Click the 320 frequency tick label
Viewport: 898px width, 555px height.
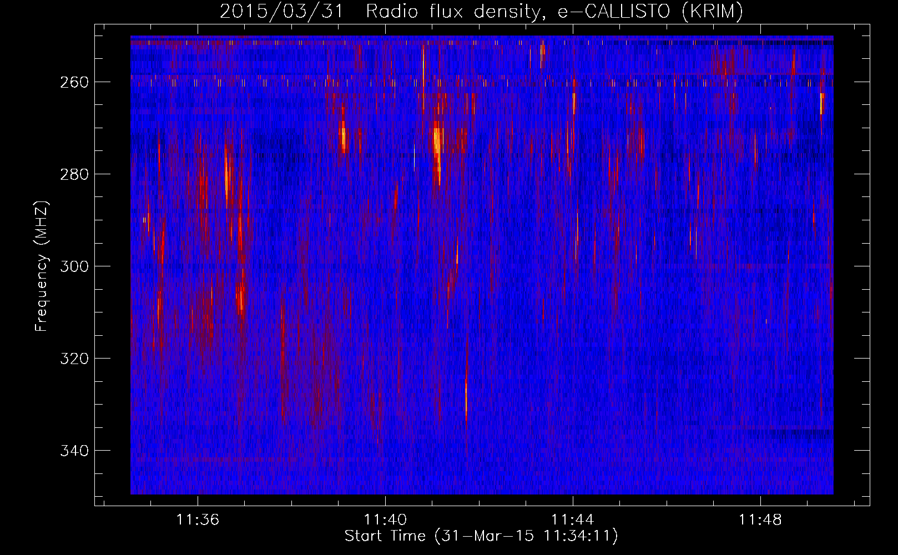tap(74, 359)
